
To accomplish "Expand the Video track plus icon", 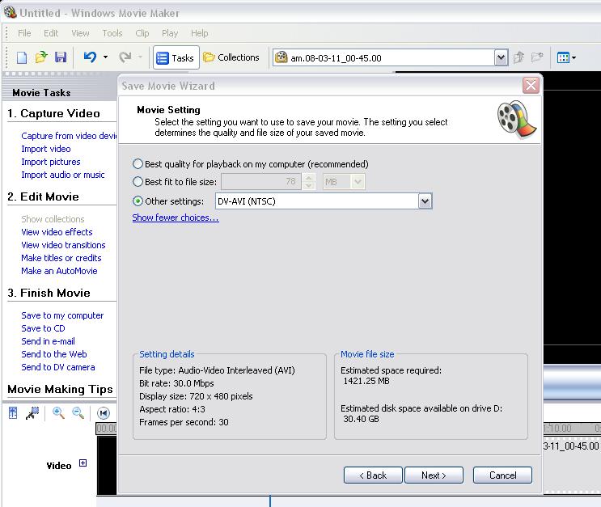I will tap(83, 463).
